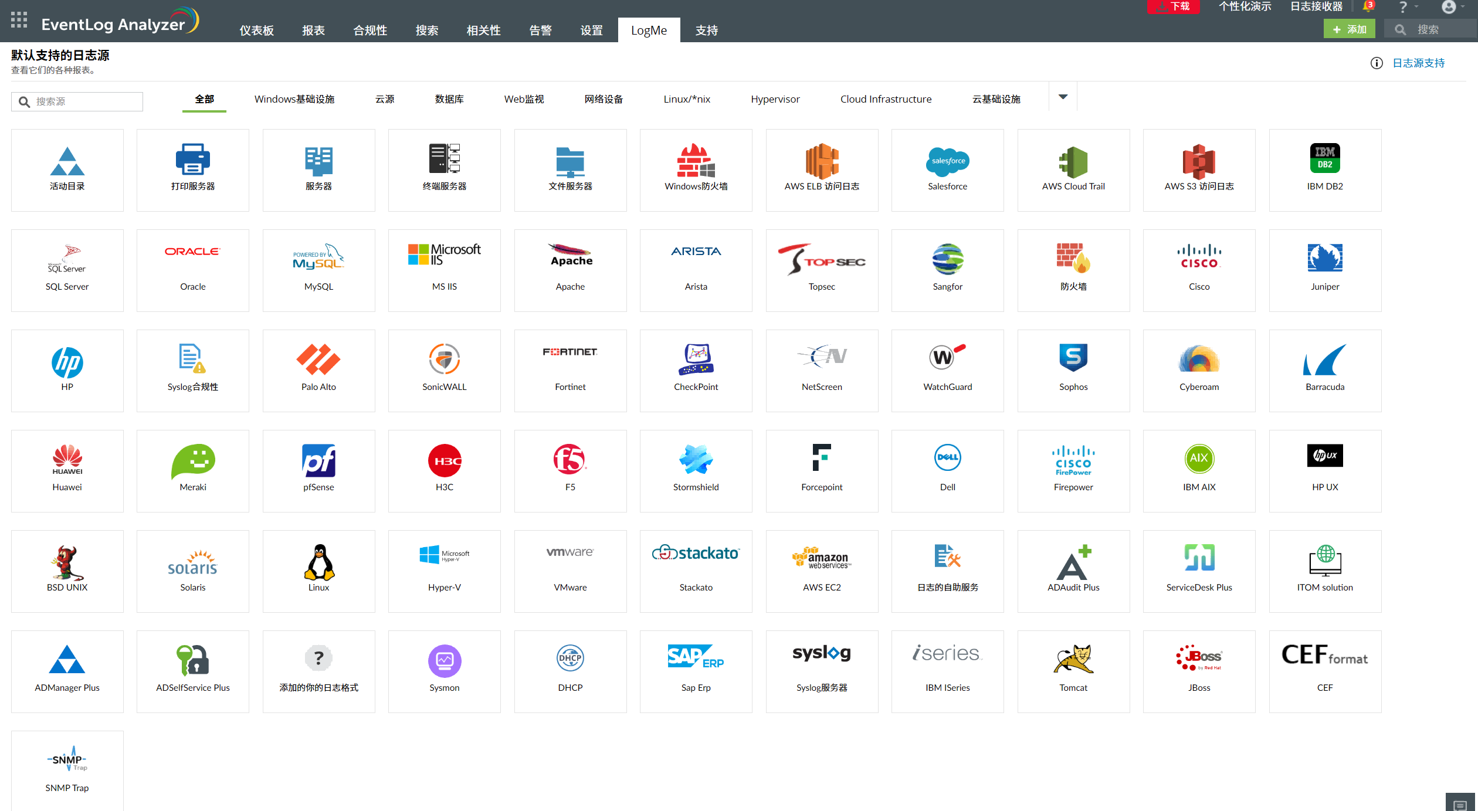
Task: Open the Meraki green smiley icon
Action: pos(192,462)
